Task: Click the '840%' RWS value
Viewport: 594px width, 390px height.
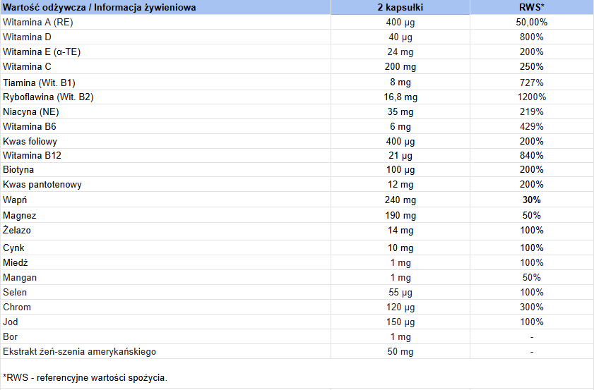Action: click(532, 155)
